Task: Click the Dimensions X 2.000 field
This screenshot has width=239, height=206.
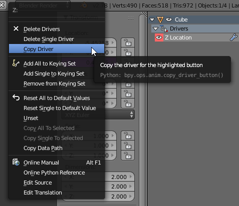Action: click(98, 177)
